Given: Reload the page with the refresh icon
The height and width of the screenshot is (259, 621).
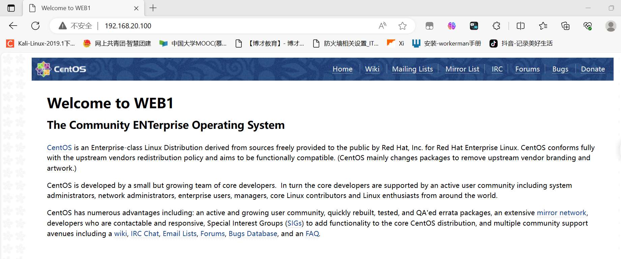Looking at the screenshot, I should point(35,26).
